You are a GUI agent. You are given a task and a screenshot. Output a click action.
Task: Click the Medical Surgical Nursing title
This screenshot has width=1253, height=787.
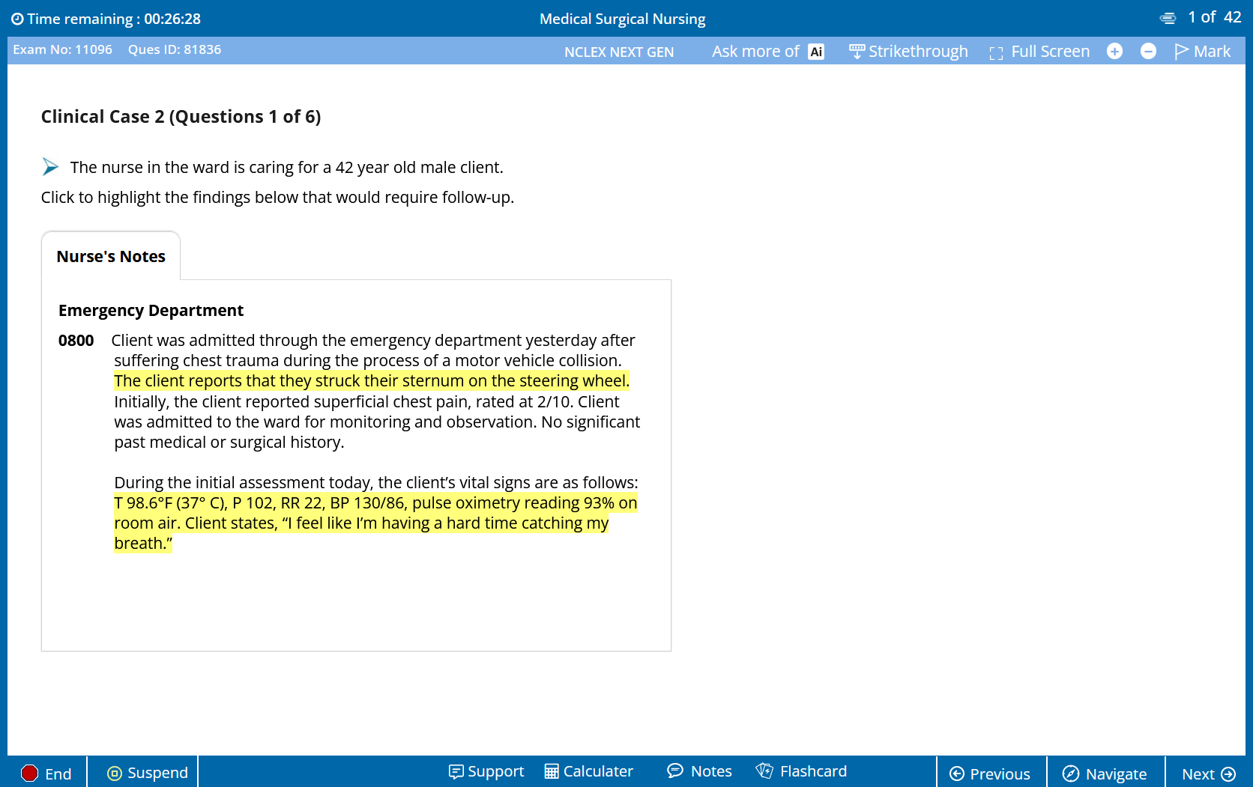point(623,19)
